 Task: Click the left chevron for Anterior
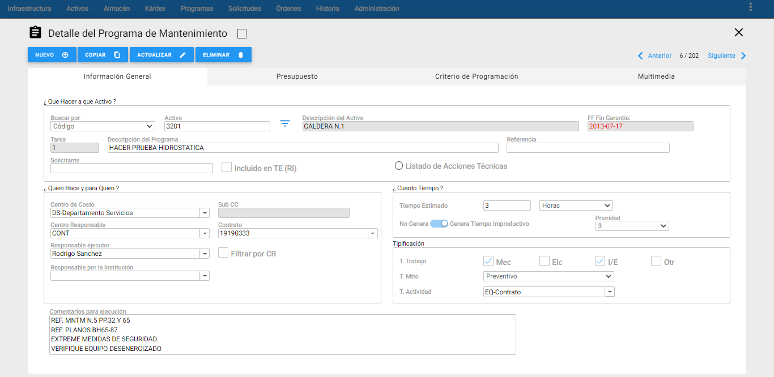pos(640,55)
